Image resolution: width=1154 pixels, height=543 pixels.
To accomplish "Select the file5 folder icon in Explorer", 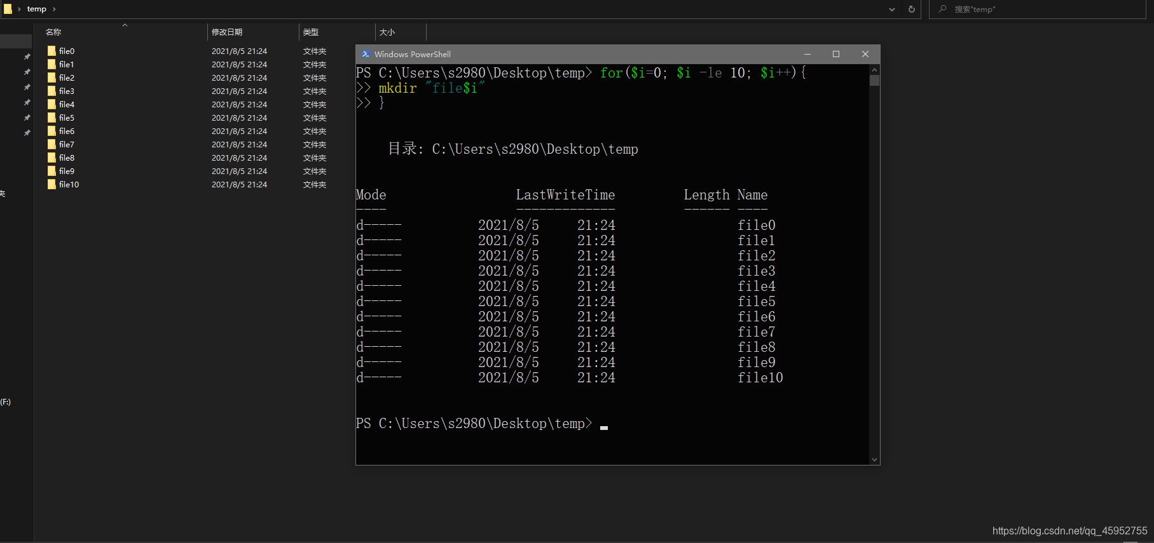I will (52, 117).
